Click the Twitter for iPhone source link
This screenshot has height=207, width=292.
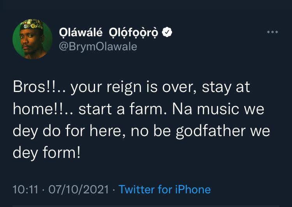(164, 189)
